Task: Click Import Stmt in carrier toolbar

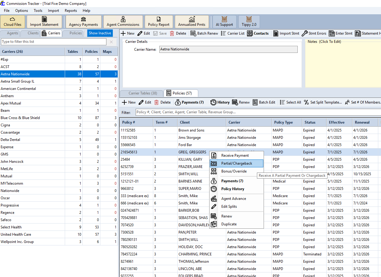Action: pos(286,33)
